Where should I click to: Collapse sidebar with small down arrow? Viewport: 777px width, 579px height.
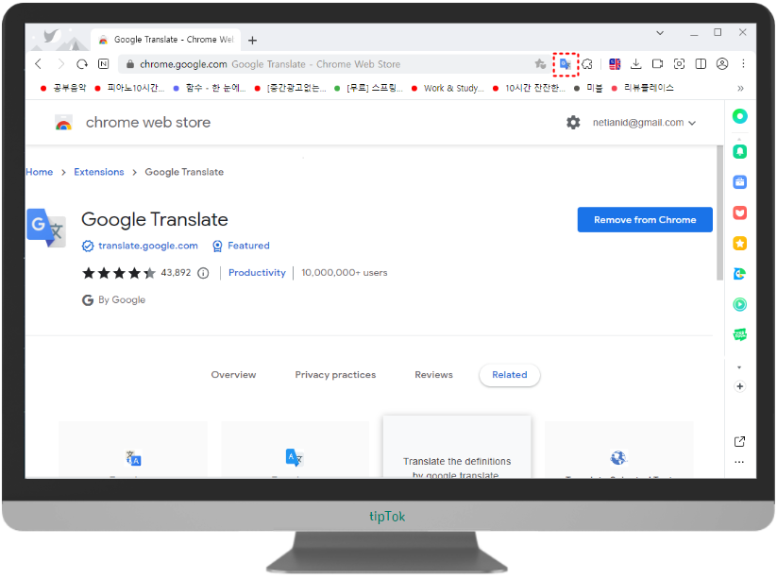(739, 367)
